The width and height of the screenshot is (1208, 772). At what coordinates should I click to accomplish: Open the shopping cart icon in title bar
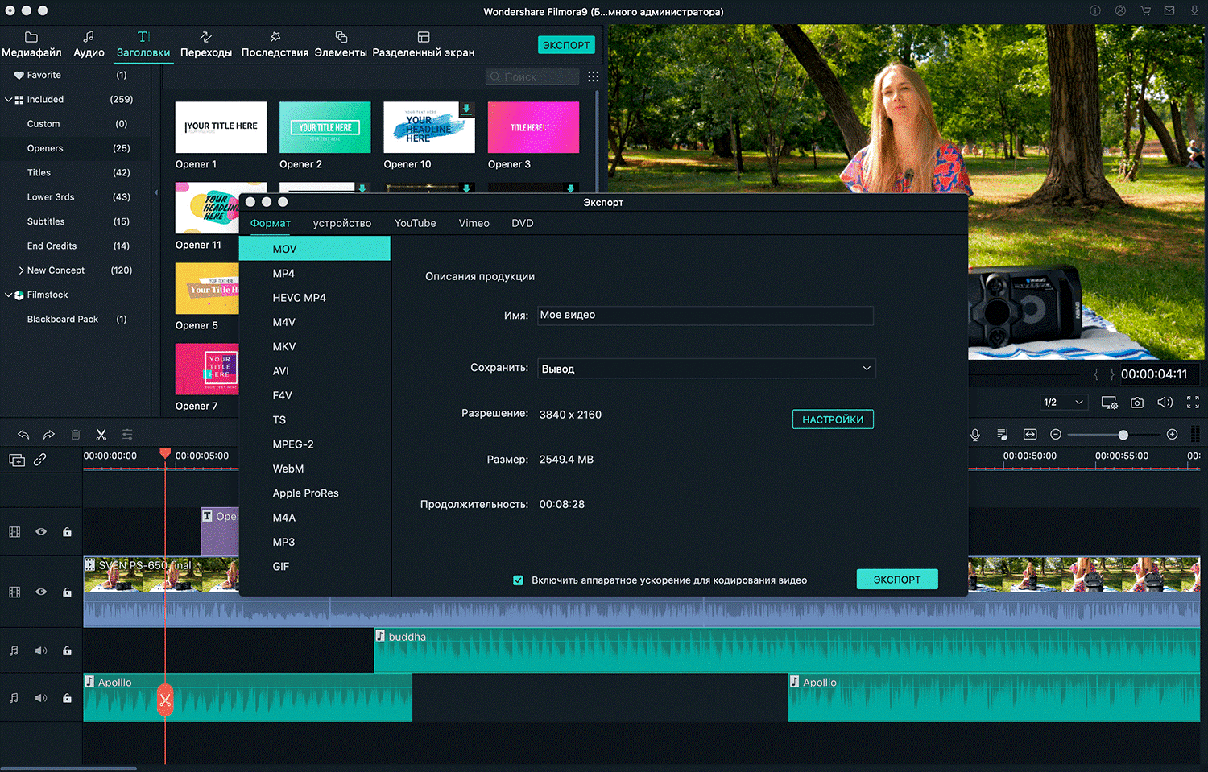1145,11
